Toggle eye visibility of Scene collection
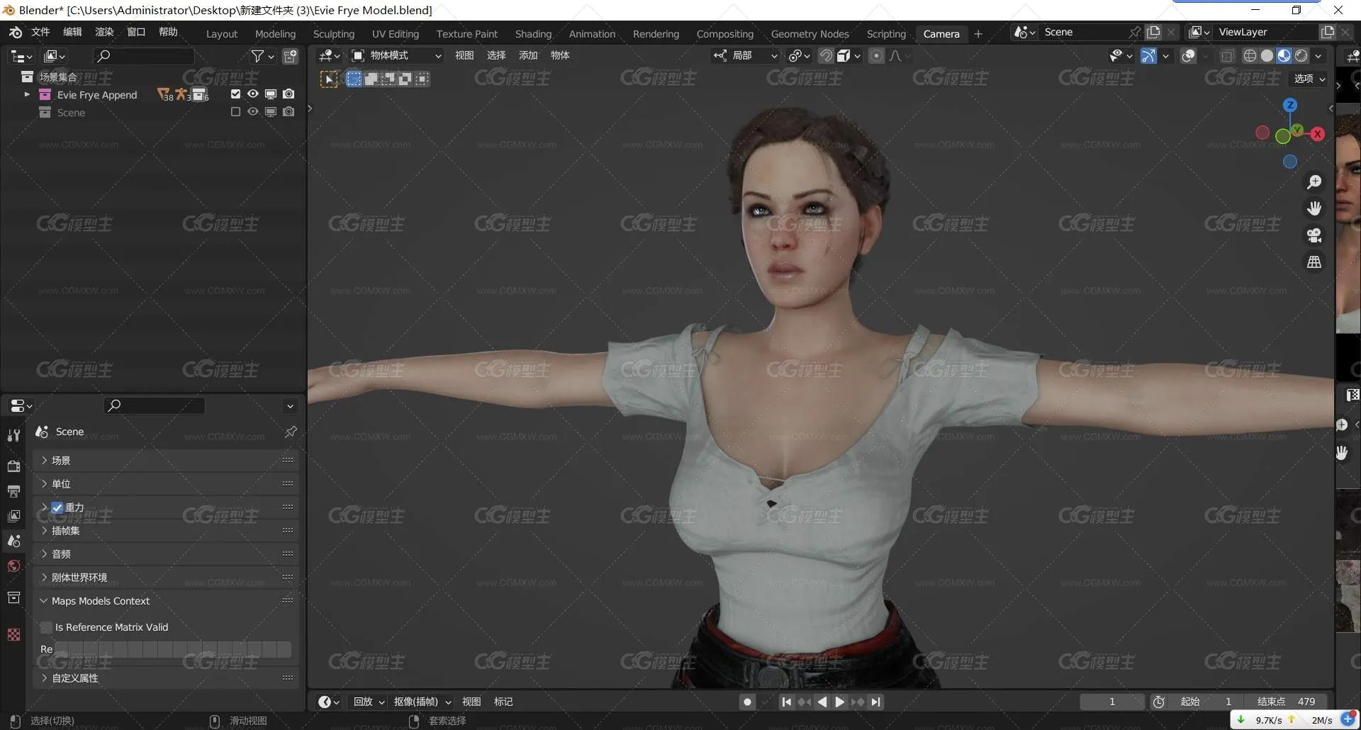 point(253,111)
